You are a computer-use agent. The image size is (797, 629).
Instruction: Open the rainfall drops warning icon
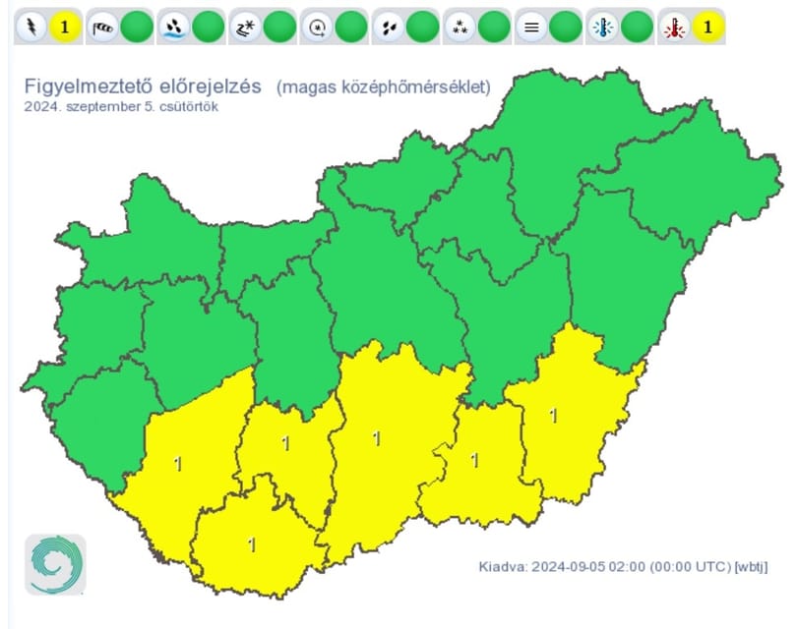(389, 27)
